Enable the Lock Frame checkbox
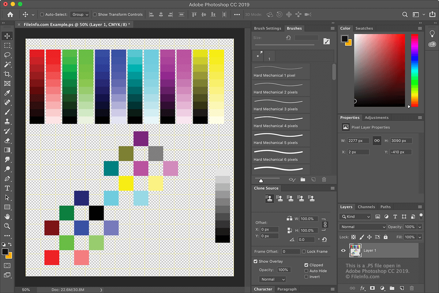The height and width of the screenshot is (293, 439). point(304,252)
